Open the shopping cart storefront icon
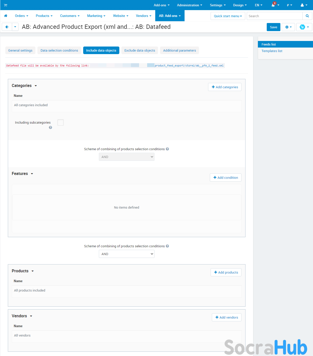This screenshot has width=313, height=356. tap(6, 5)
